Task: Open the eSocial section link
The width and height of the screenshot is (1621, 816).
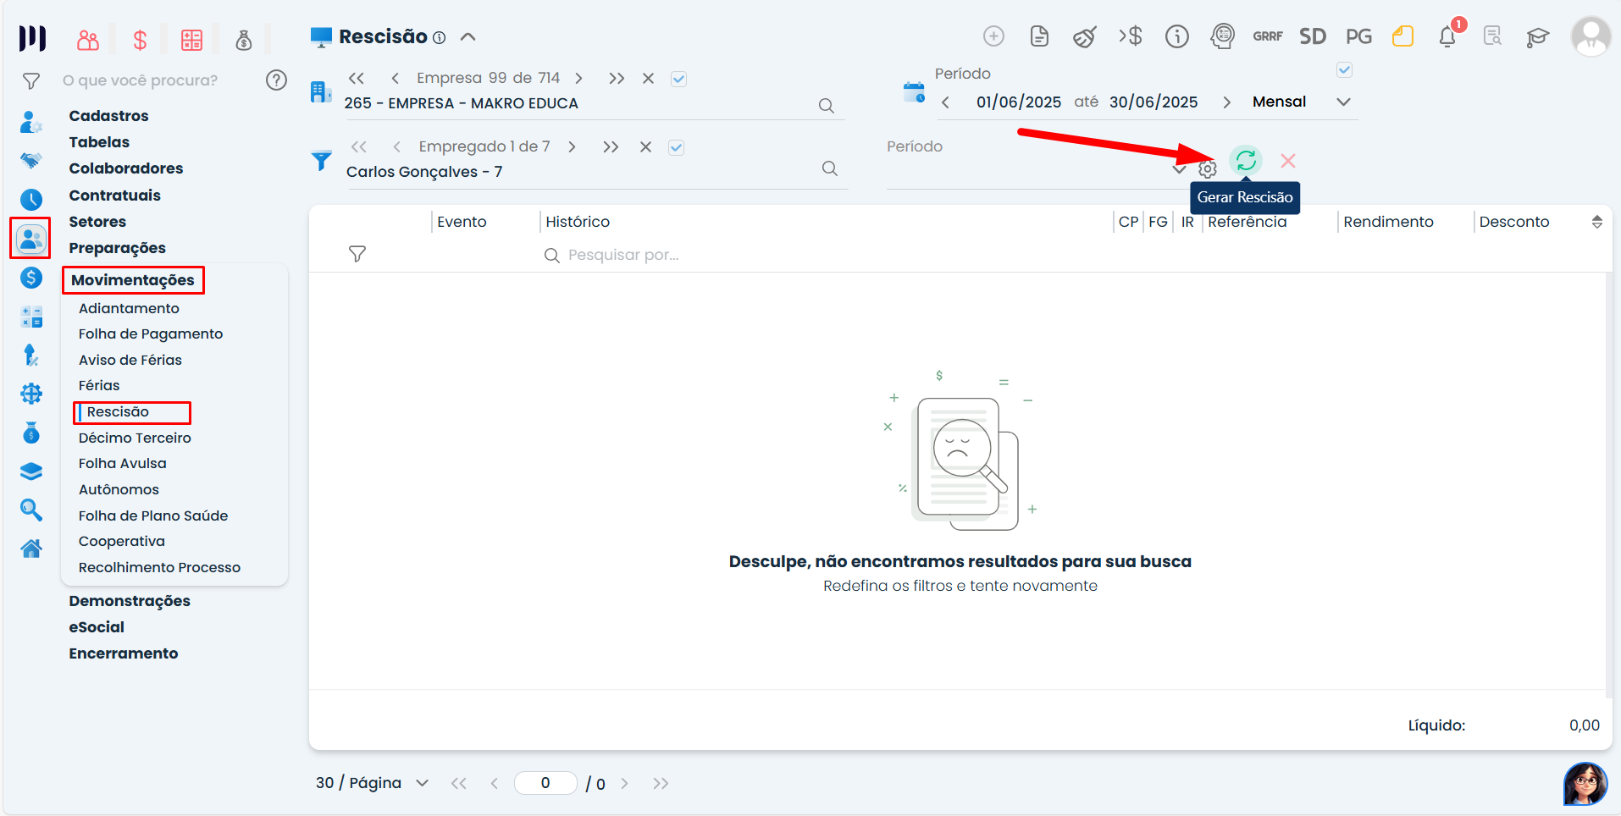Action: coord(97,627)
